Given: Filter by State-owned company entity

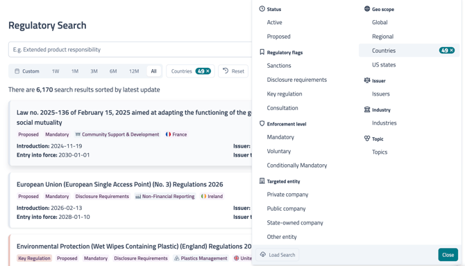Looking at the screenshot, I should click(x=295, y=223).
